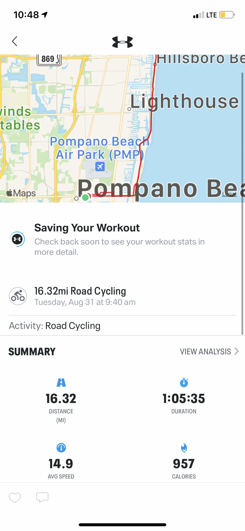
Task: Tap the avg speed gauge icon
Action: coord(61,447)
